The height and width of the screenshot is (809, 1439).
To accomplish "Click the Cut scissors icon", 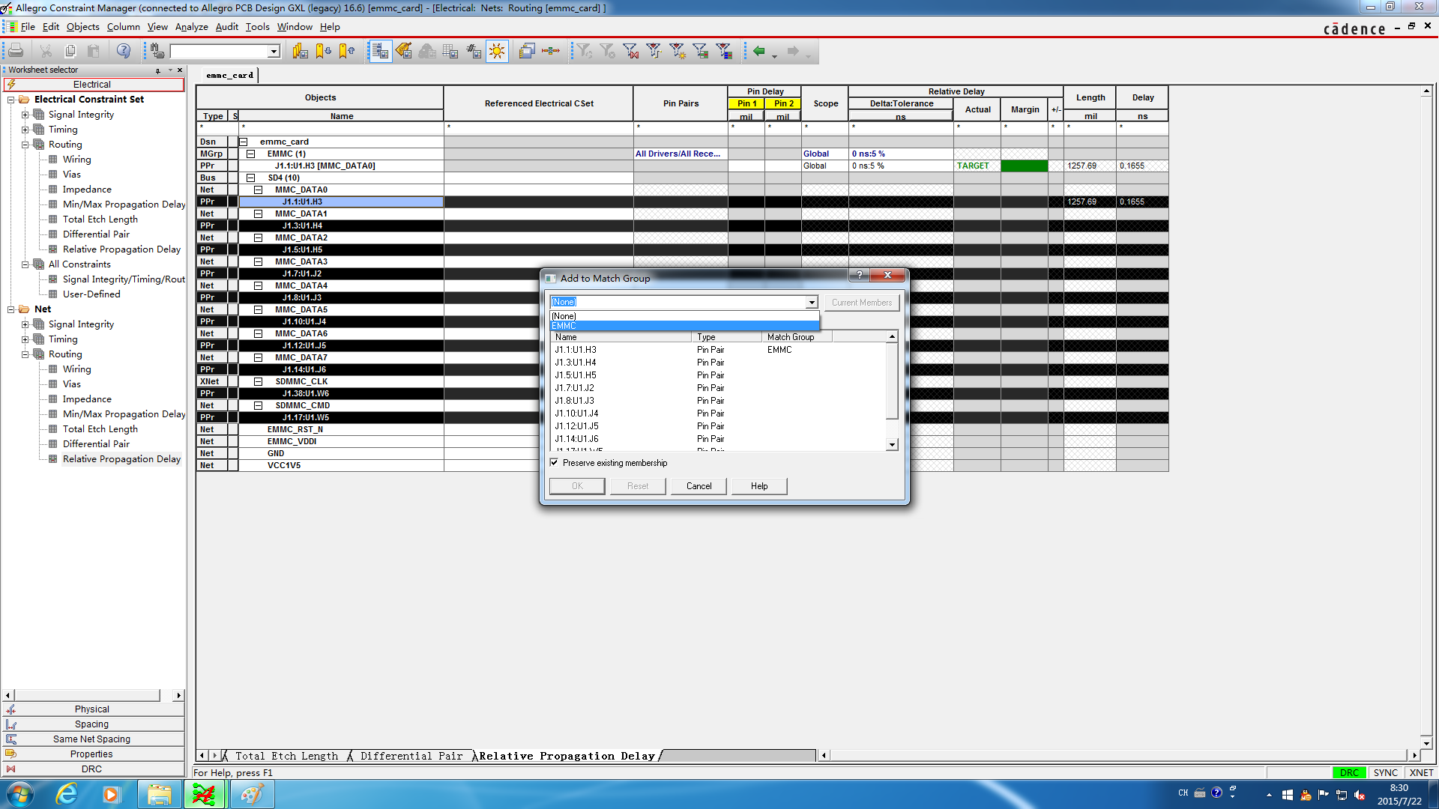I will (x=46, y=51).
